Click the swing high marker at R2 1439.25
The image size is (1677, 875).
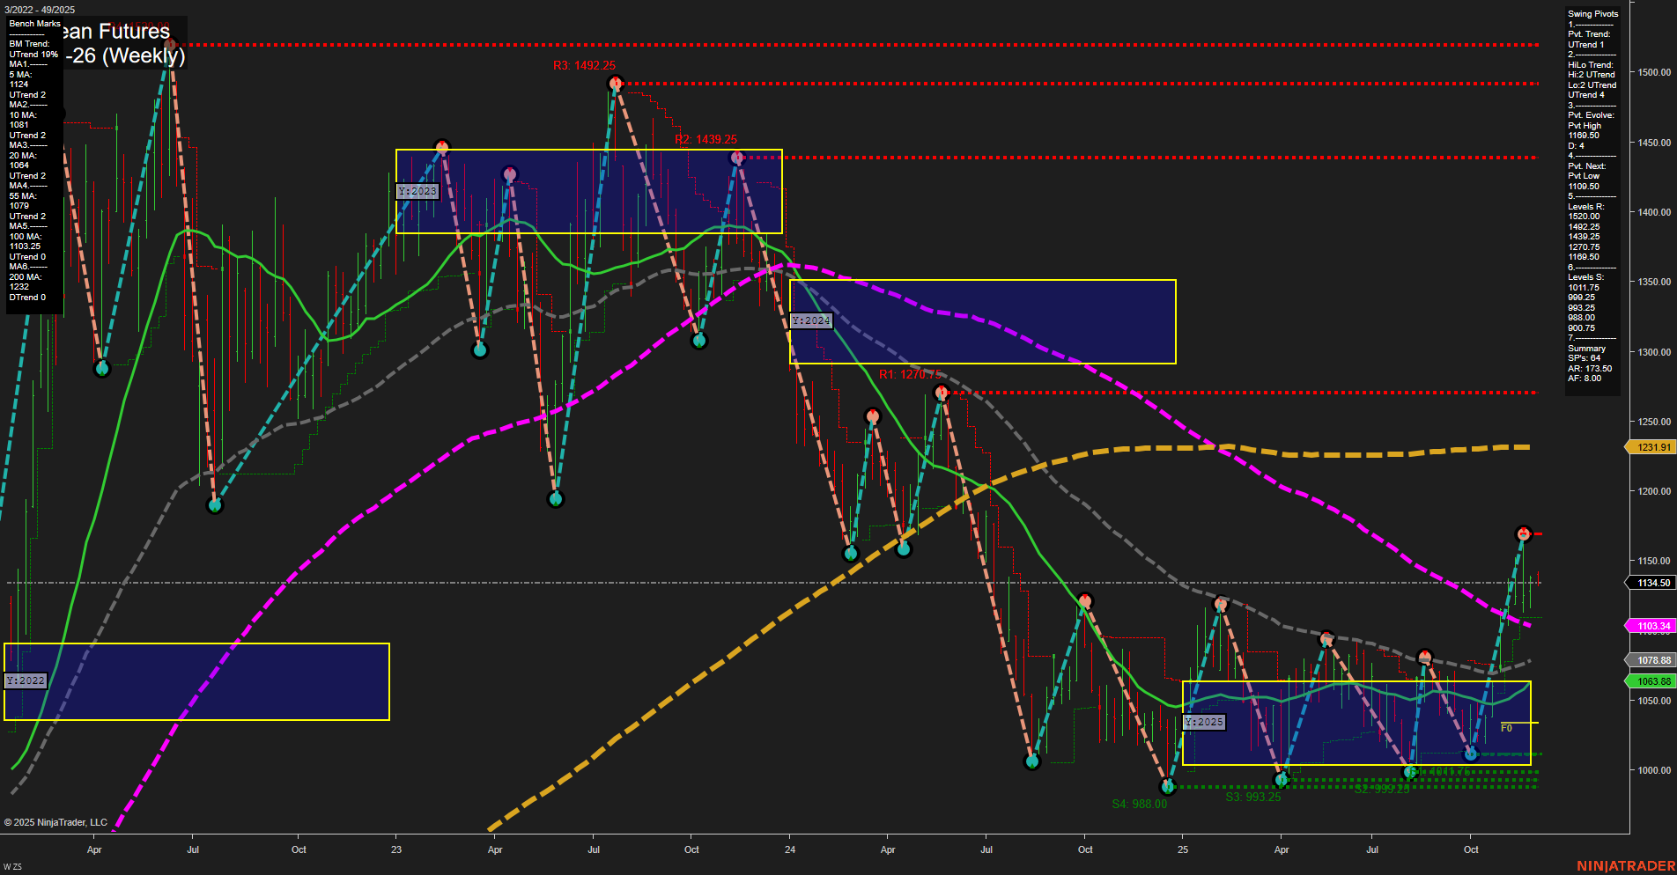tap(736, 158)
